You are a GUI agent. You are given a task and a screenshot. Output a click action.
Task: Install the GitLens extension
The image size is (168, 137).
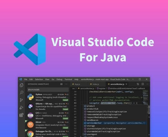point(65,109)
